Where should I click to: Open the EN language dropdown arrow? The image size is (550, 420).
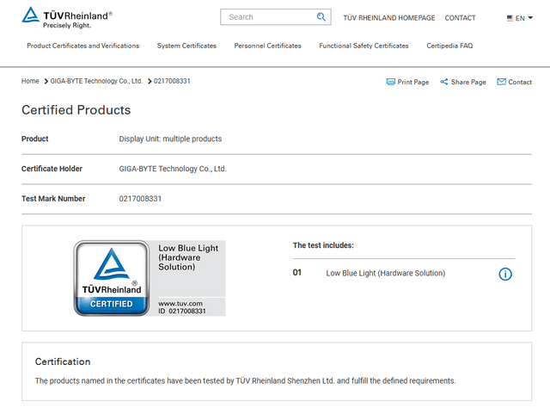point(530,17)
